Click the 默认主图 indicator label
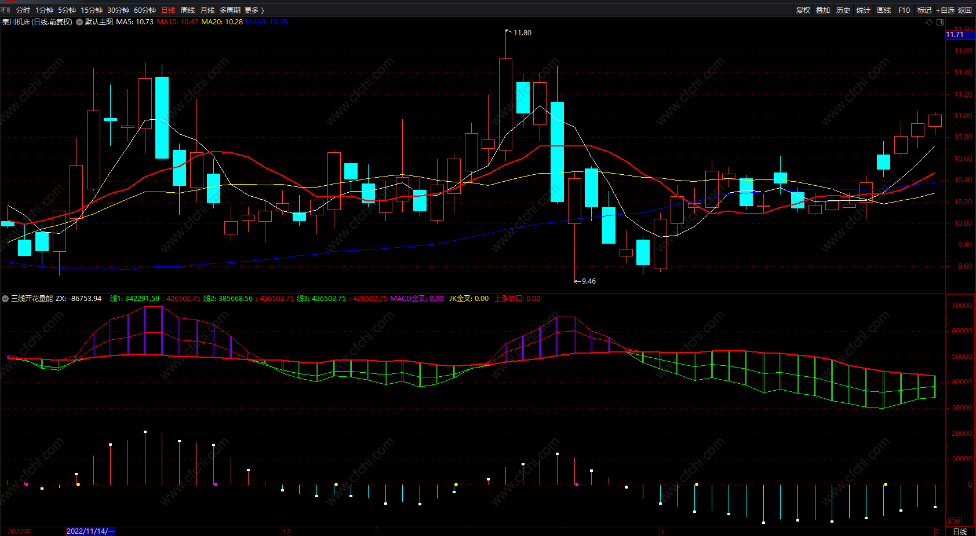The height and width of the screenshot is (536, 976). coord(99,22)
